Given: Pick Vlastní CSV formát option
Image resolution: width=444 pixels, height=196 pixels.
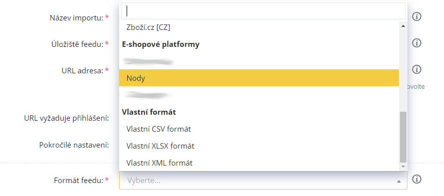Looking at the screenshot, I should [259, 129].
